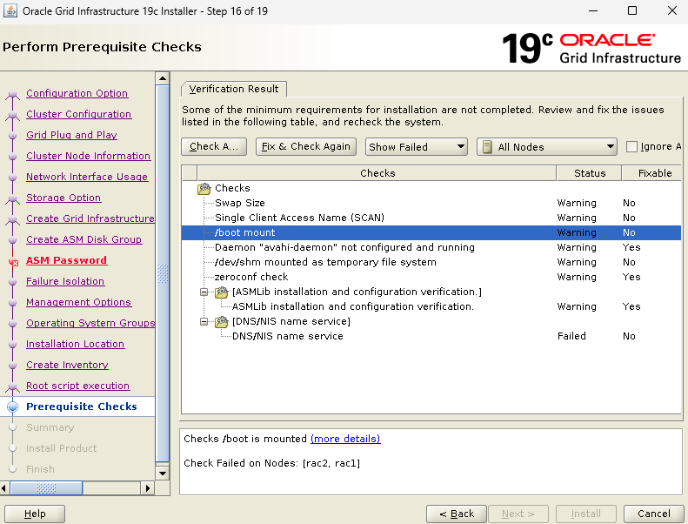The width and height of the screenshot is (688, 524).
Task: Open Create Inventory step
Action: click(x=67, y=365)
